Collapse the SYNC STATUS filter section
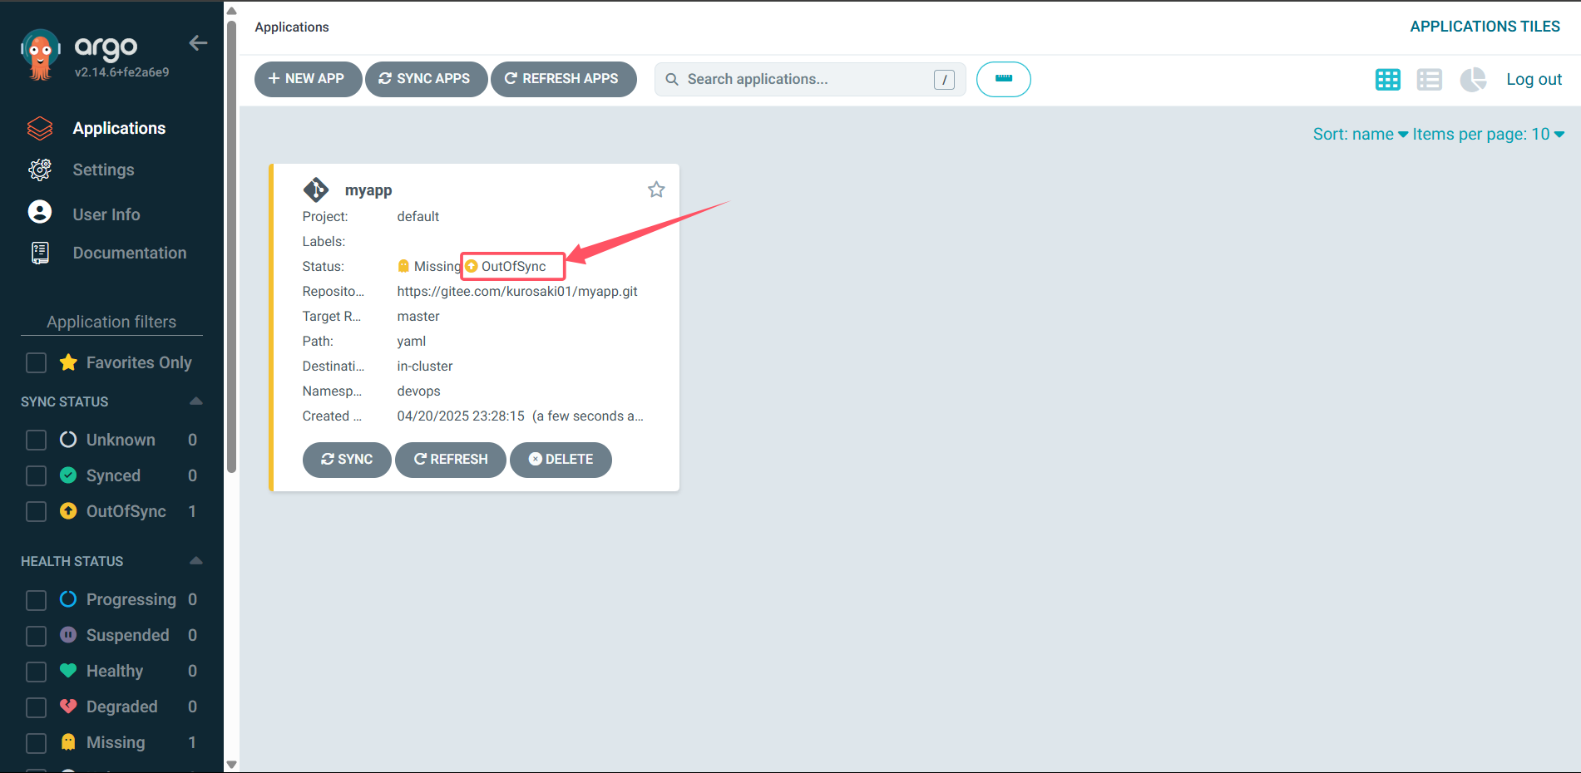The height and width of the screenshot is (773, 1581). tap(195, 401)
